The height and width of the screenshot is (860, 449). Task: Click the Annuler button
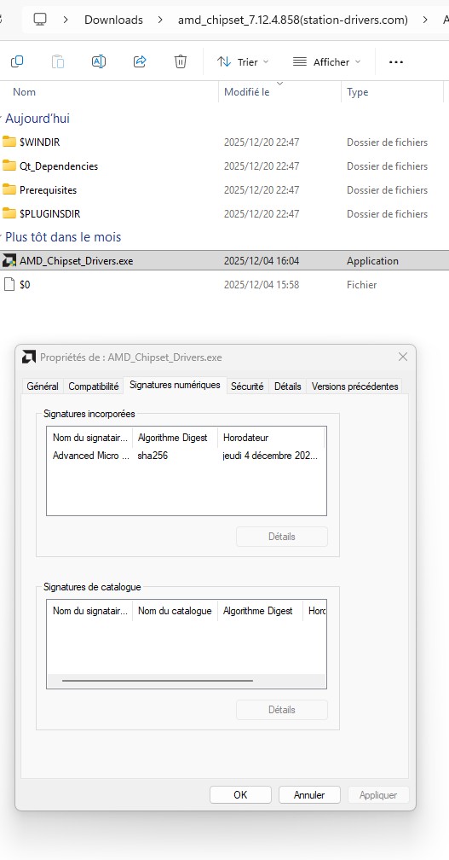pos(309,795)
